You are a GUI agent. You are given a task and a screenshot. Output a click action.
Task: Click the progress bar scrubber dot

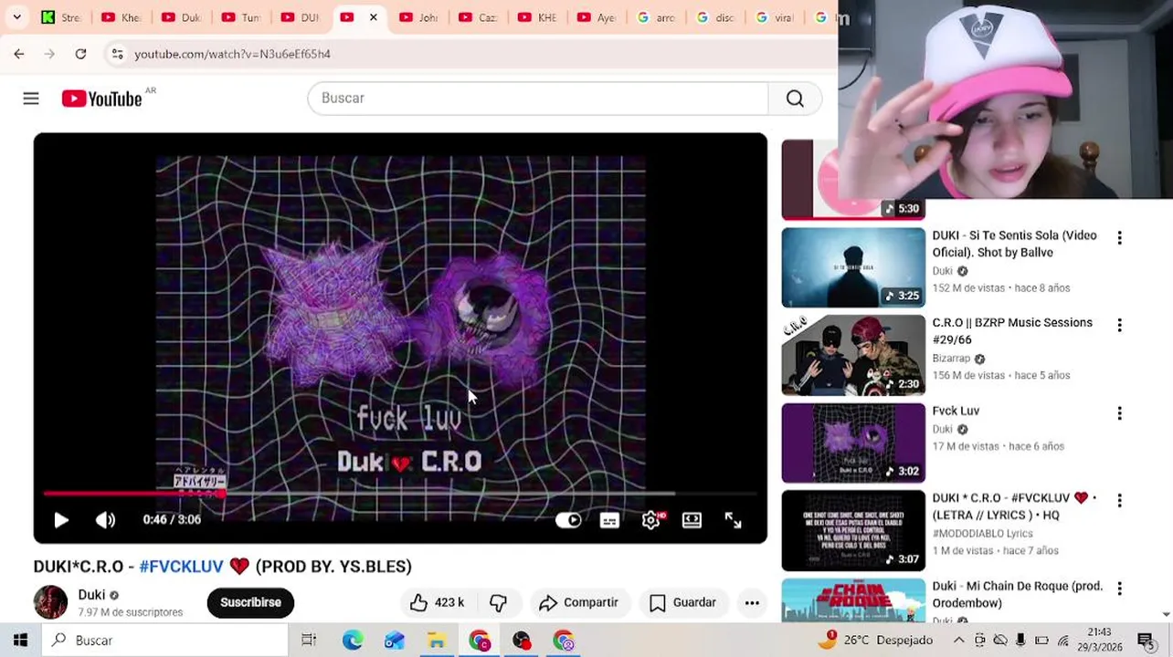click(220, 494)
